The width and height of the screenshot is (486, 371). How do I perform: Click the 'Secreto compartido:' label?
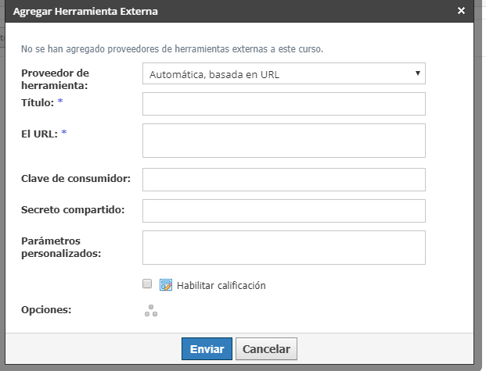pos(73,210)
